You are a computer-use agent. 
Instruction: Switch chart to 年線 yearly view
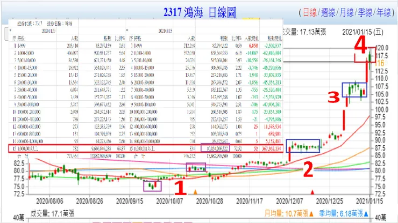point(383,12)
